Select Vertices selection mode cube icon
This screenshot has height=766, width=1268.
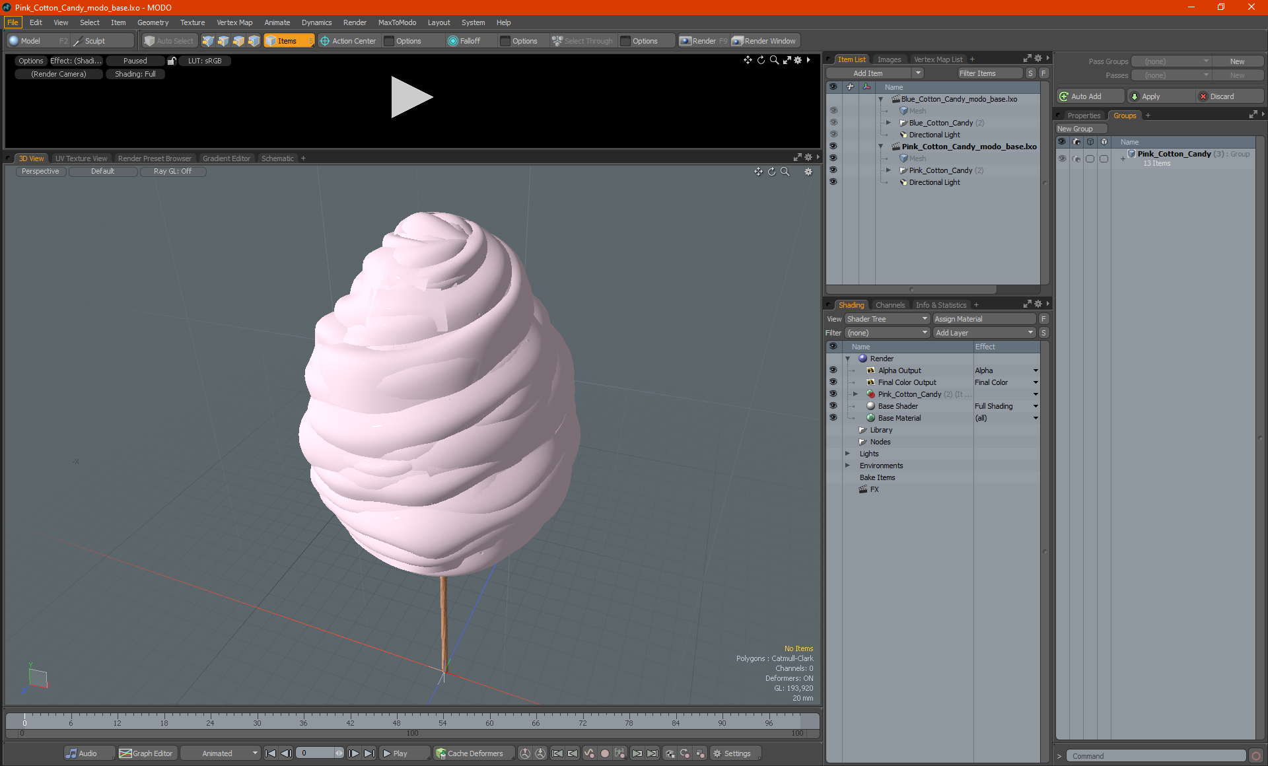pyautogui.click(x=208, y=41)
